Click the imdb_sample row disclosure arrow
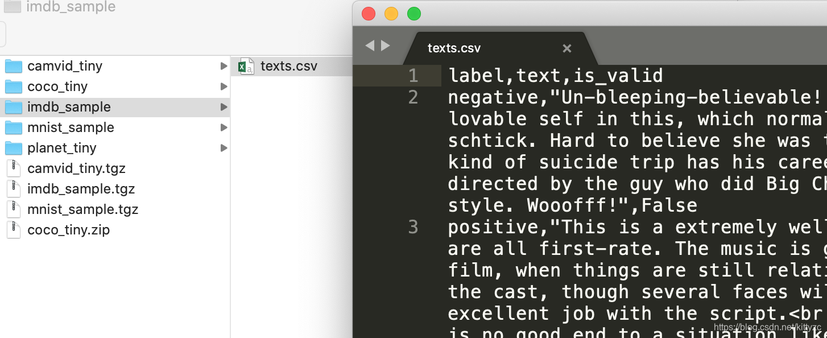The image size is (827, 338). (x=224, y=107)
